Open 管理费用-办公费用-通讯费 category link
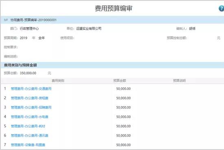 tap(30, 135)
